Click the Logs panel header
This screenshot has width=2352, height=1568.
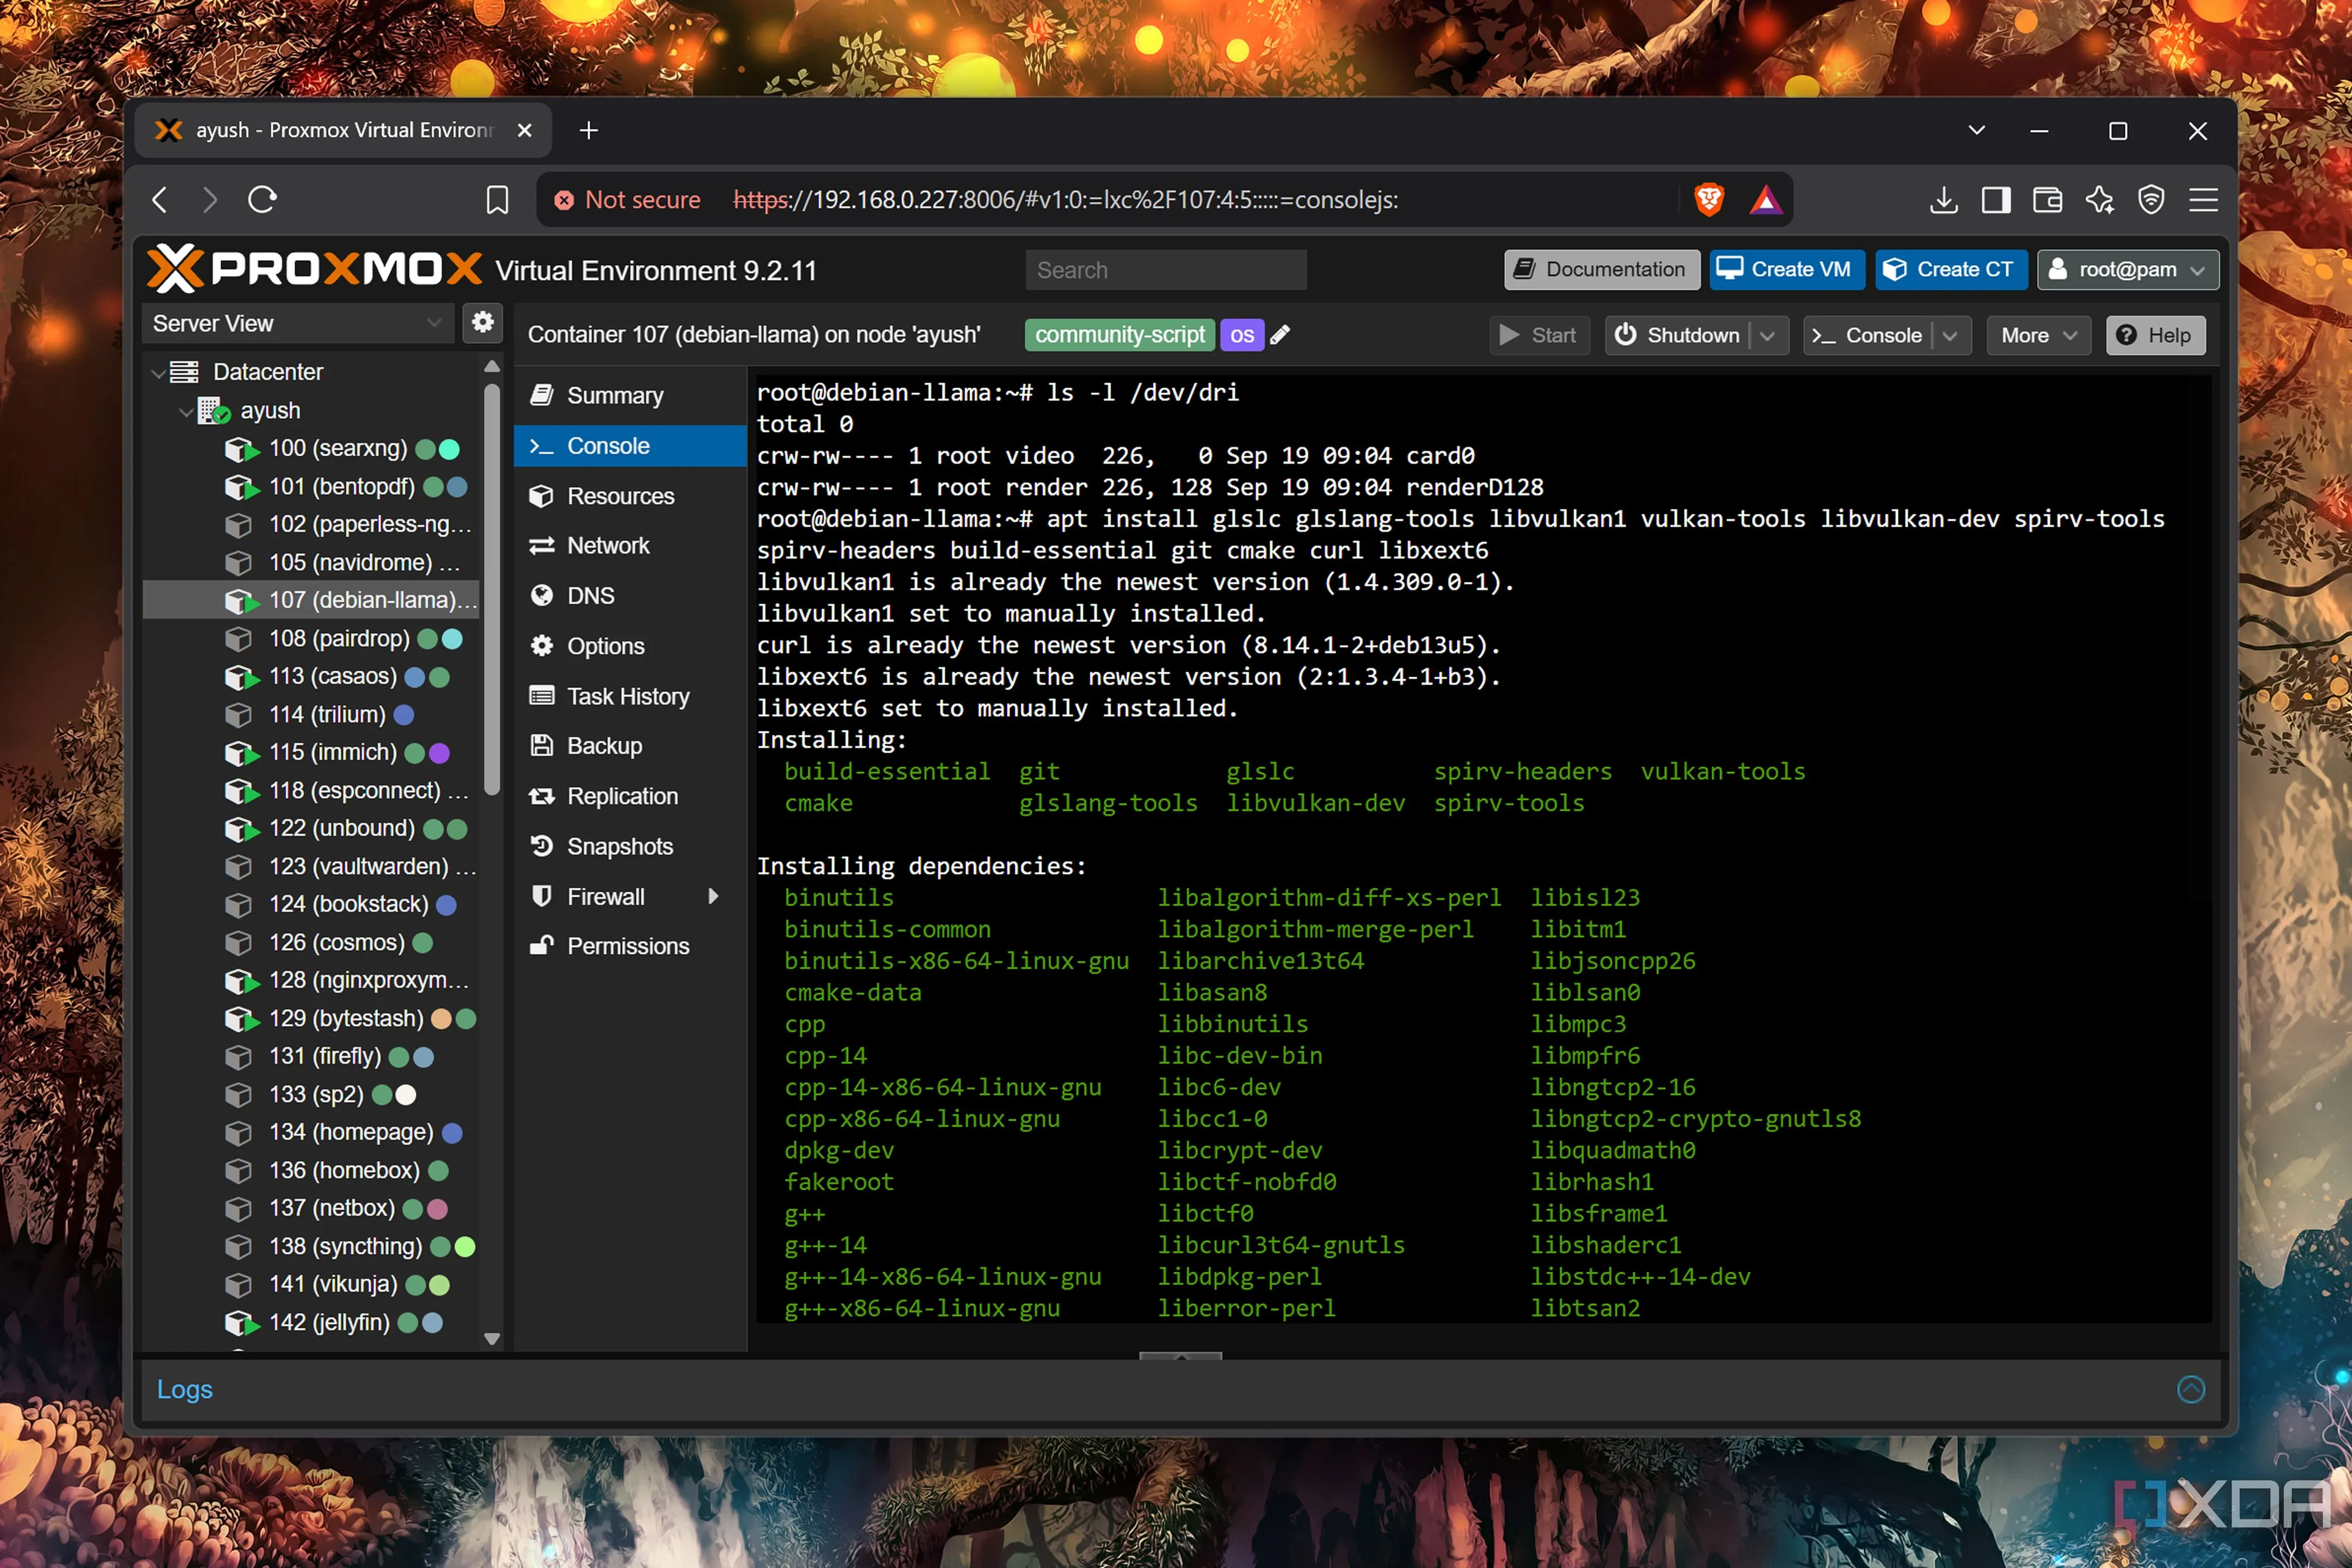pos(185,1389)
